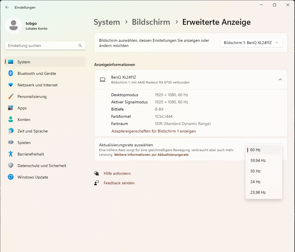Click the search magnifier icon

[80, 46]
